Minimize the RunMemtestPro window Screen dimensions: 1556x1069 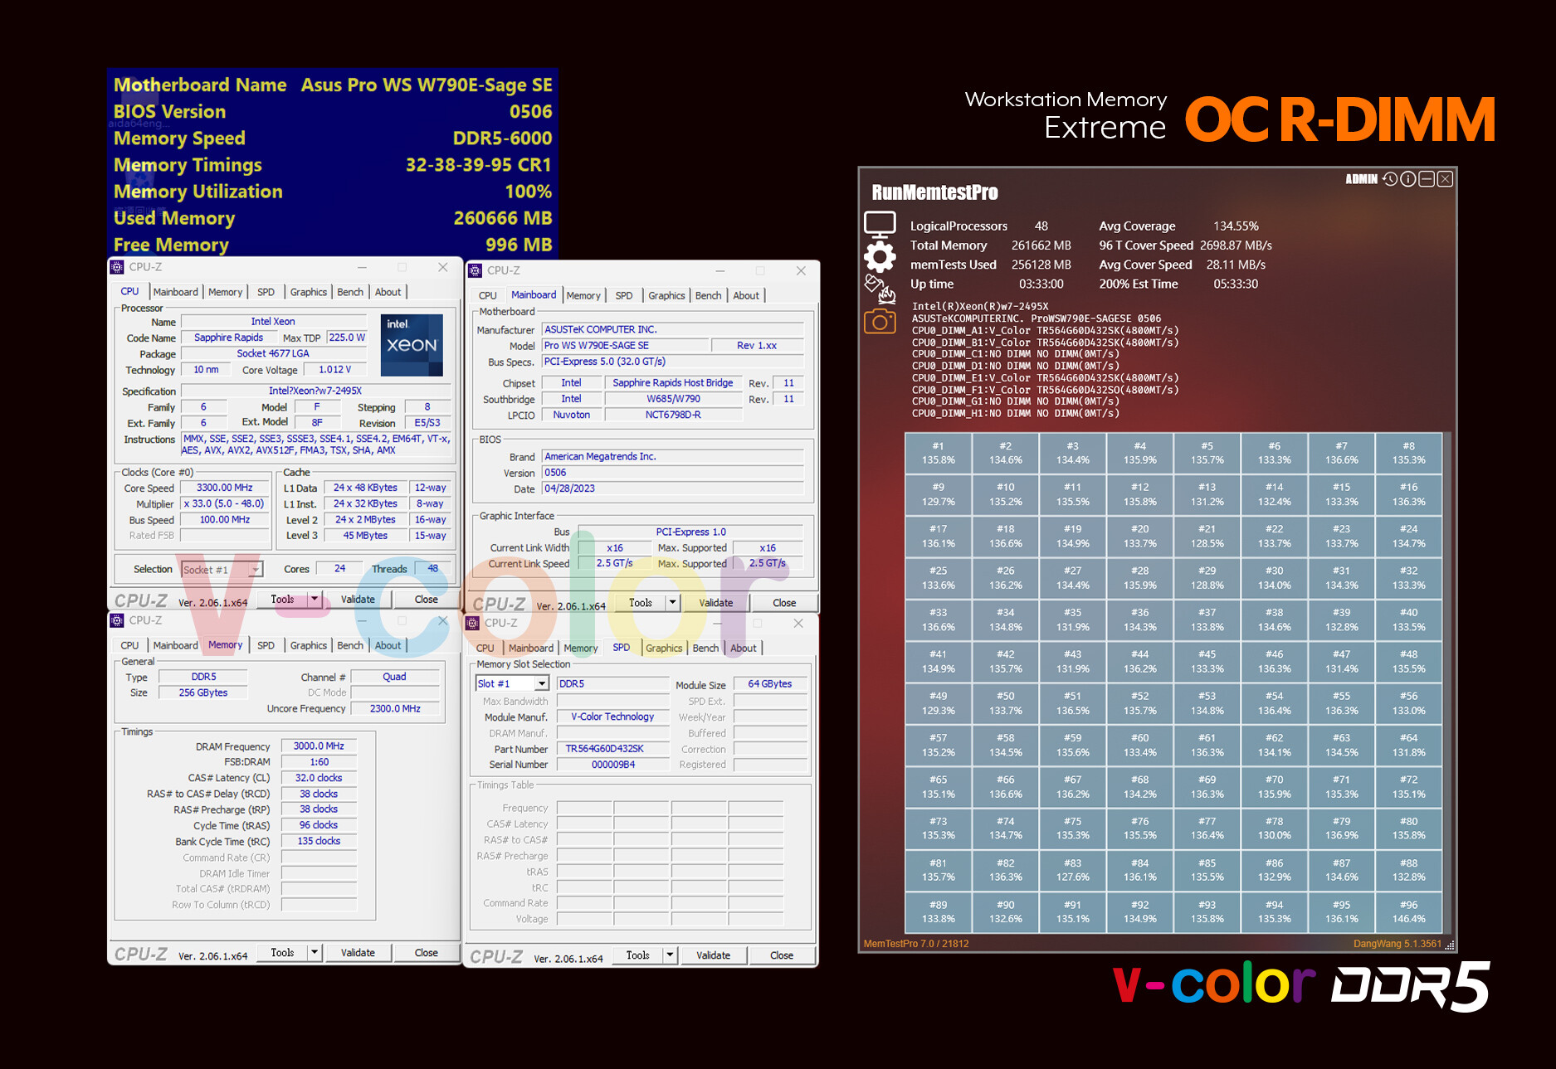pos(1427,179)
